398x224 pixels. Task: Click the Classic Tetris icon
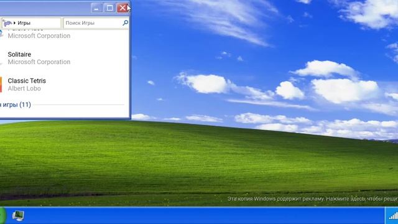tap(1, 85)
